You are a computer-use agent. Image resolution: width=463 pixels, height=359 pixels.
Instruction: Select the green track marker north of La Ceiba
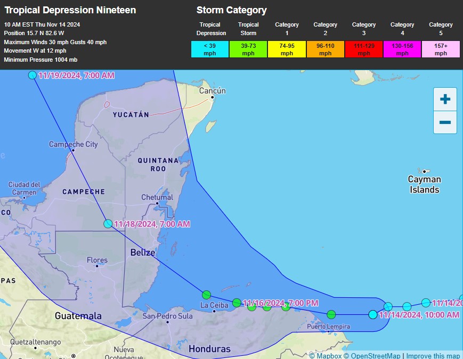[x=207, y=295]
